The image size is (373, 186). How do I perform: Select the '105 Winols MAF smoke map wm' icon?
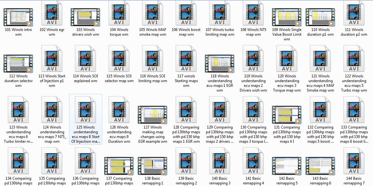(x=153, y=13)
